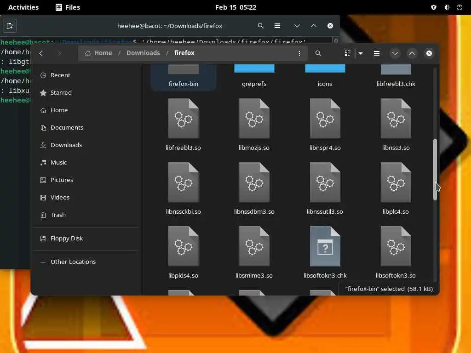Select the libnss3.so file icon
The height and width of the screenshot is (353, 471).
tap(396, 119)
